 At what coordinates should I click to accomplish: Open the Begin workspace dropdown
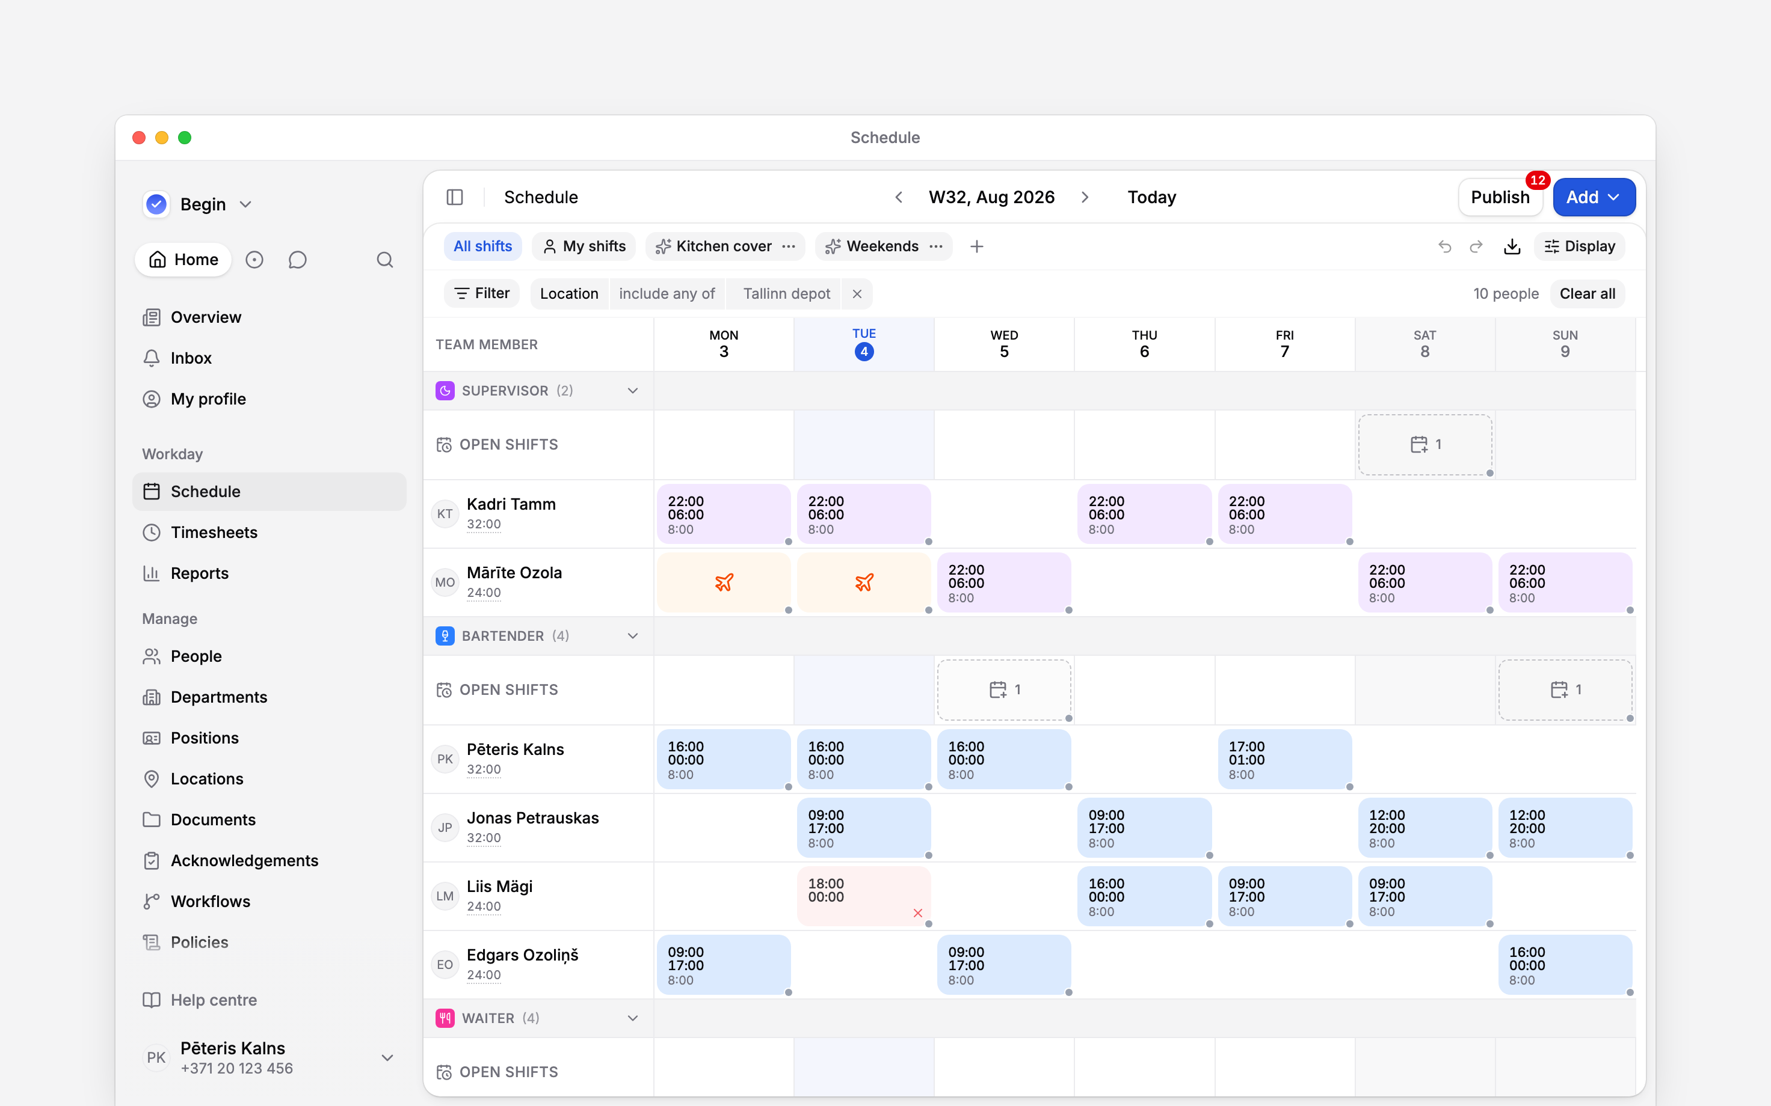click(x=199, y=204)
